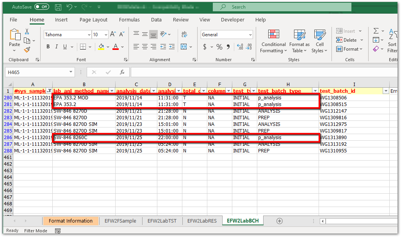This screenshot has width=401, height=237.
Task: Toggle Underline formatting button
Action: tap(65, 47)
